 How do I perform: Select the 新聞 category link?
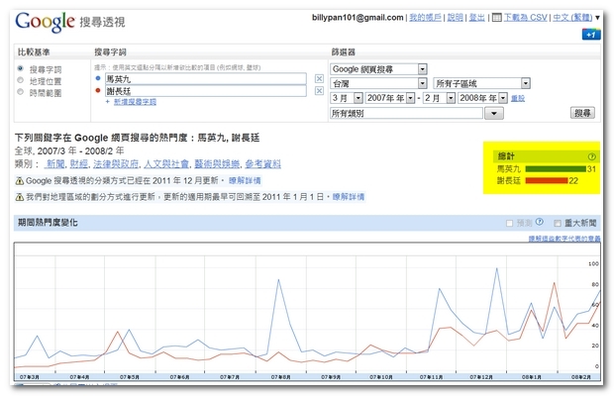pyautogui.click(x=55, y=164)
